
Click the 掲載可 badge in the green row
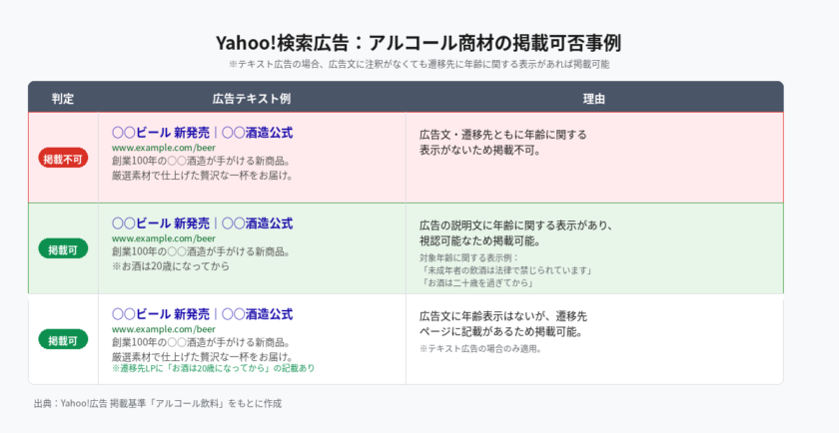pyautogui.click(x=63, y=248)
